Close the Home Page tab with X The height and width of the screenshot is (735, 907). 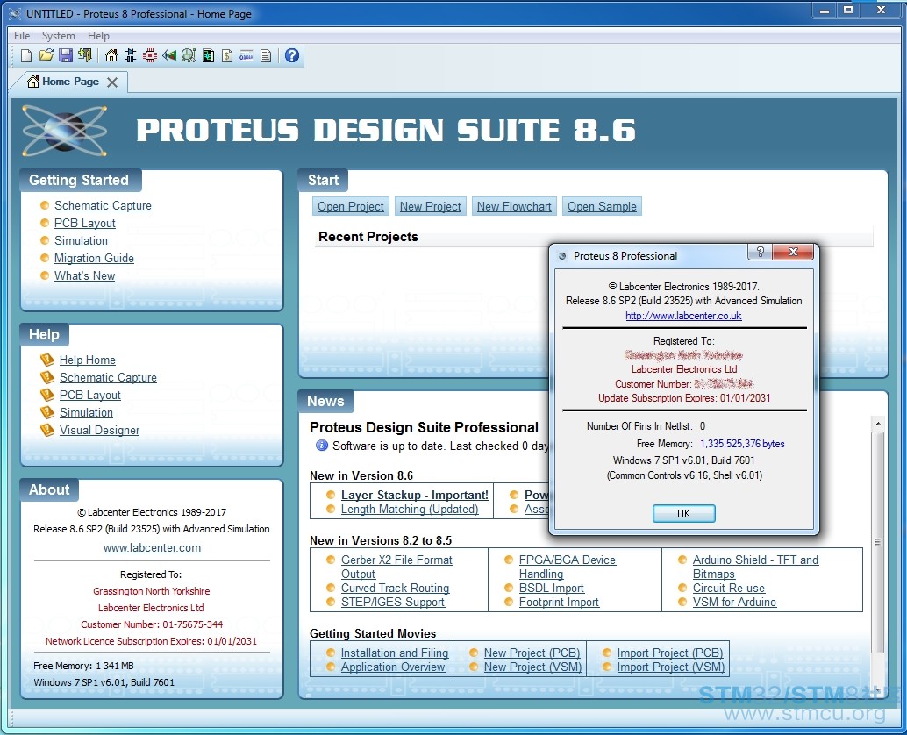112,82
